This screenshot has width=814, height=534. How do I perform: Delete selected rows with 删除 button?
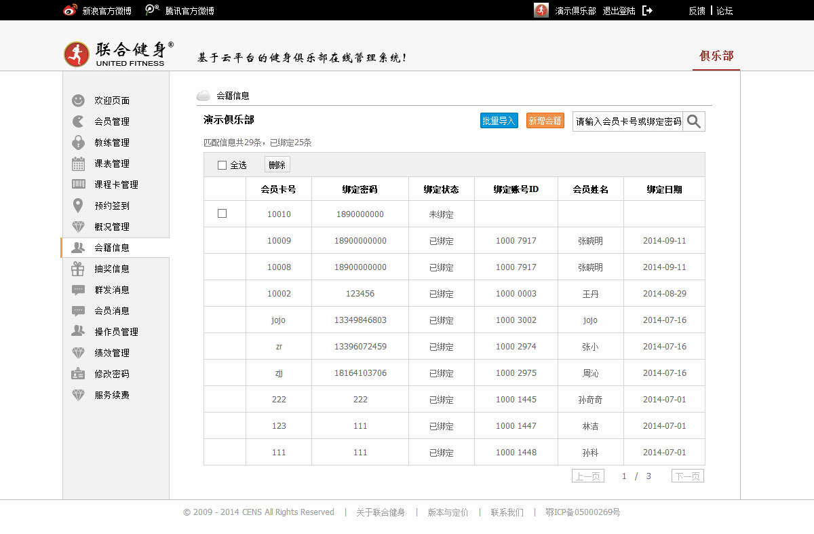[x=277, y=165]
